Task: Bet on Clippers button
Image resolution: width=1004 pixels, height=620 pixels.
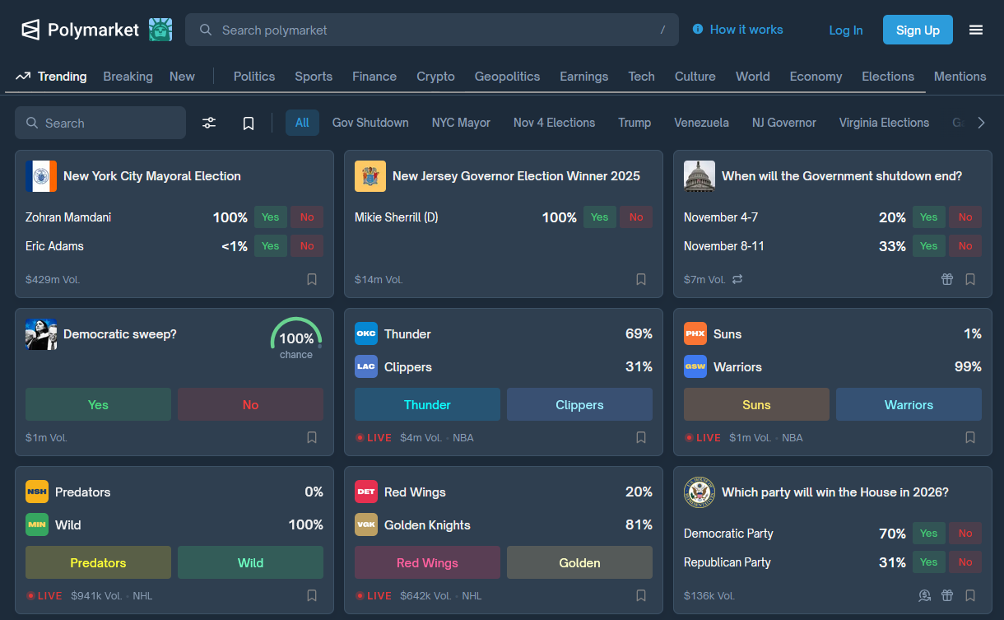Action: (x=579, y=404)
